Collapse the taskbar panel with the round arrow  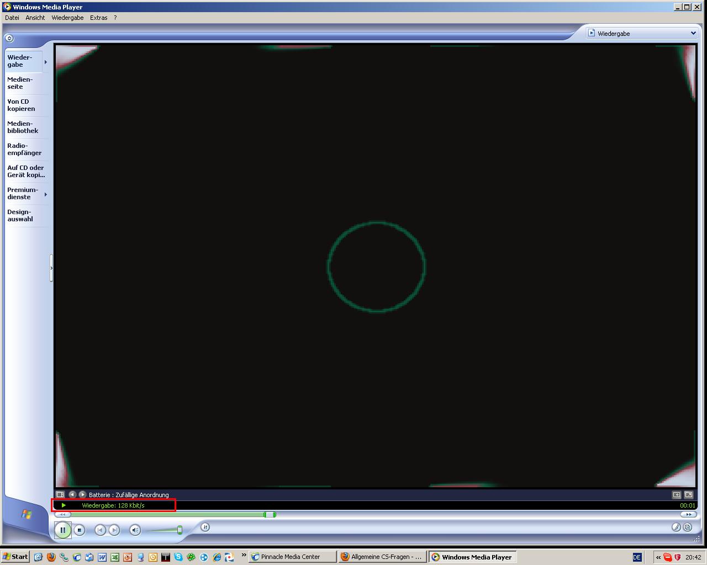(x=9, y=38)
